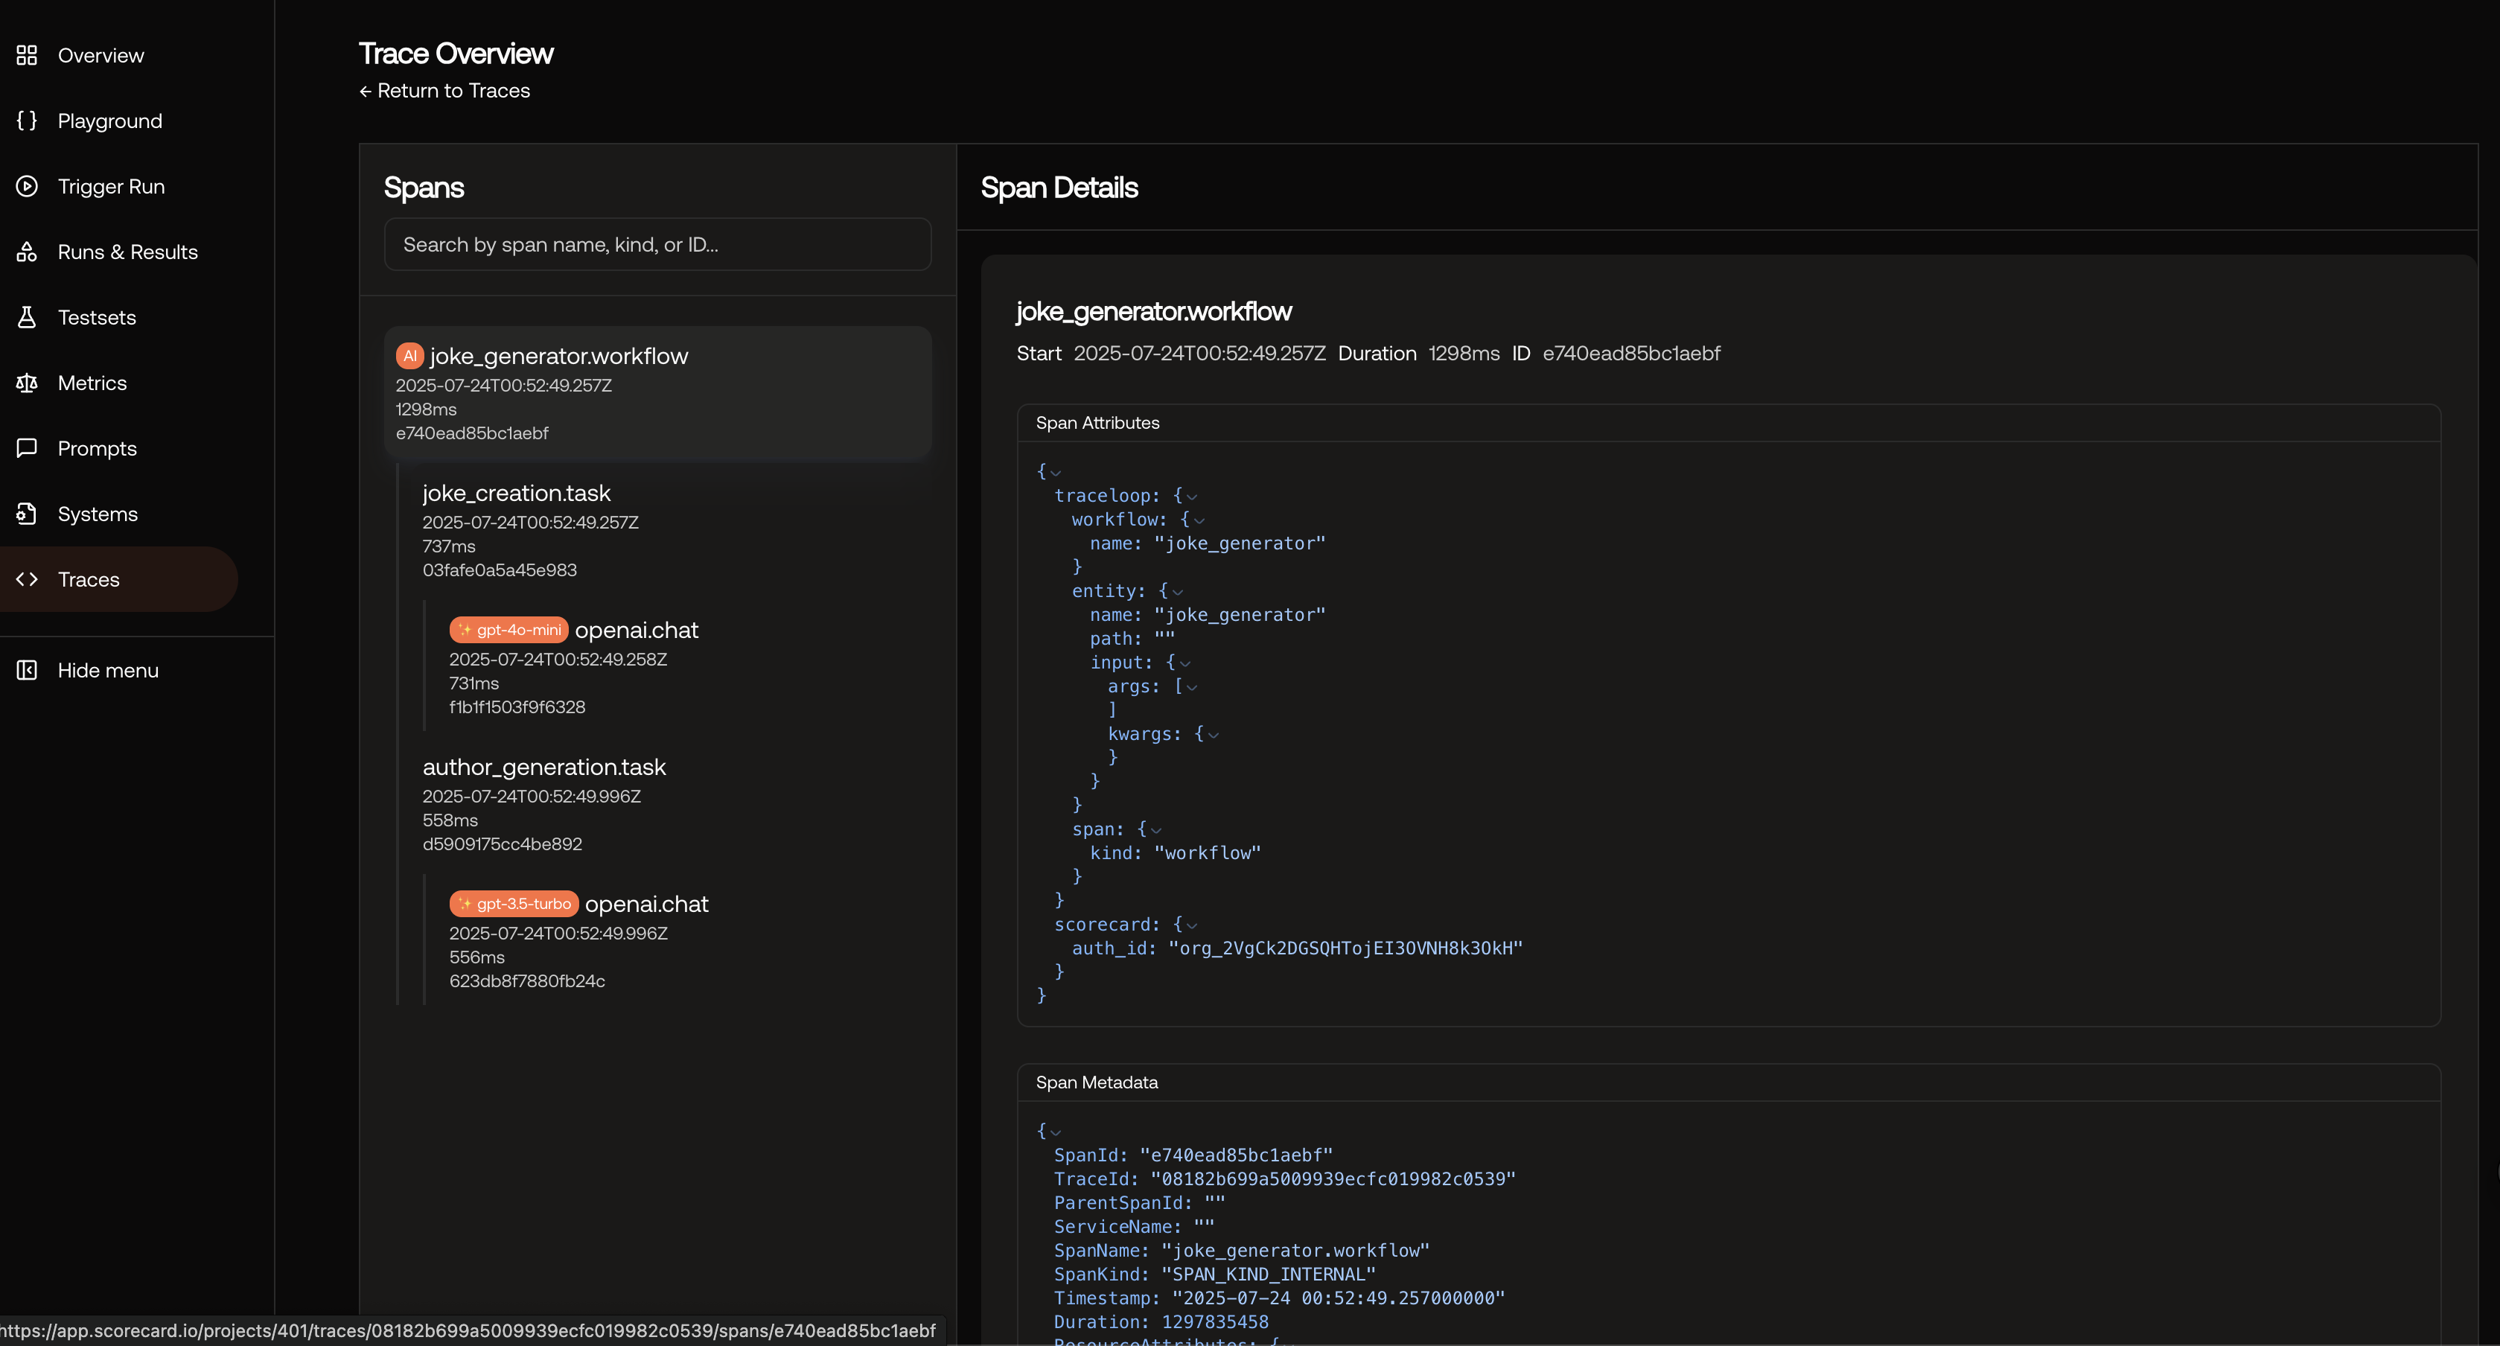The width and height of the screenshot is (2500, 1346).
Task: Click the Timestamp value in metadata
Action: 1339,1298
